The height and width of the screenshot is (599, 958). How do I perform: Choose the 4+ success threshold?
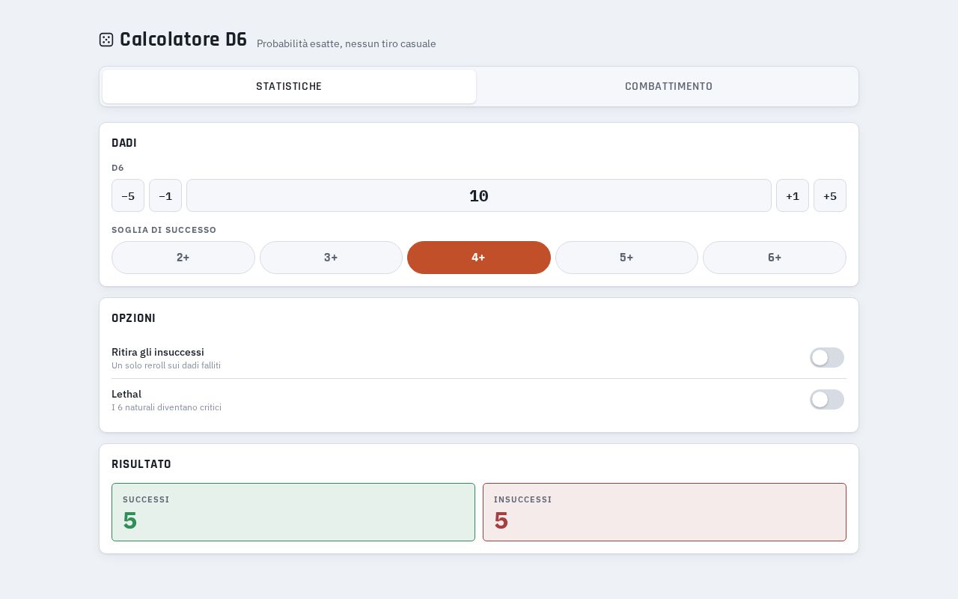(479, 258)
